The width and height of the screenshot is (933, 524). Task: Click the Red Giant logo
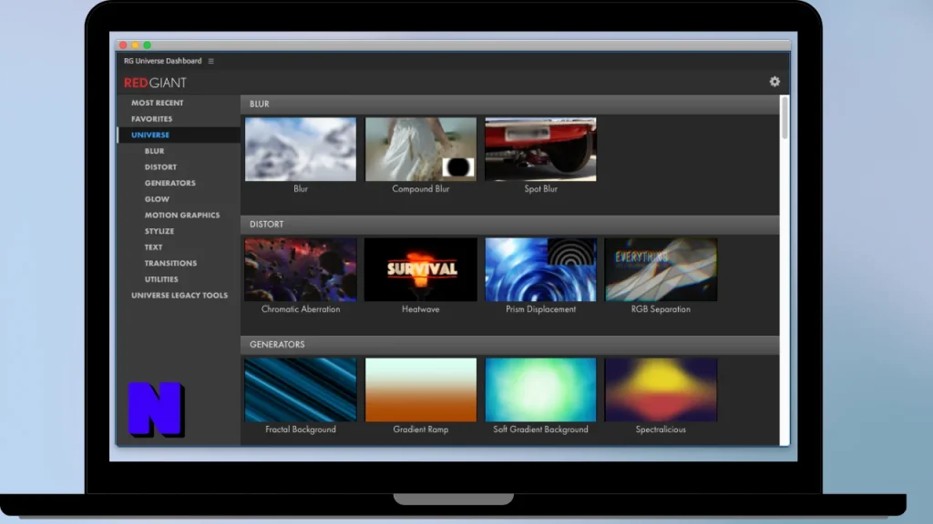[155, 83]
